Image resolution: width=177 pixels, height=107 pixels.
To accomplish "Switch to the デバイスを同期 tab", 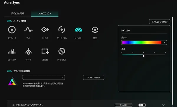I will pos(17,14).
